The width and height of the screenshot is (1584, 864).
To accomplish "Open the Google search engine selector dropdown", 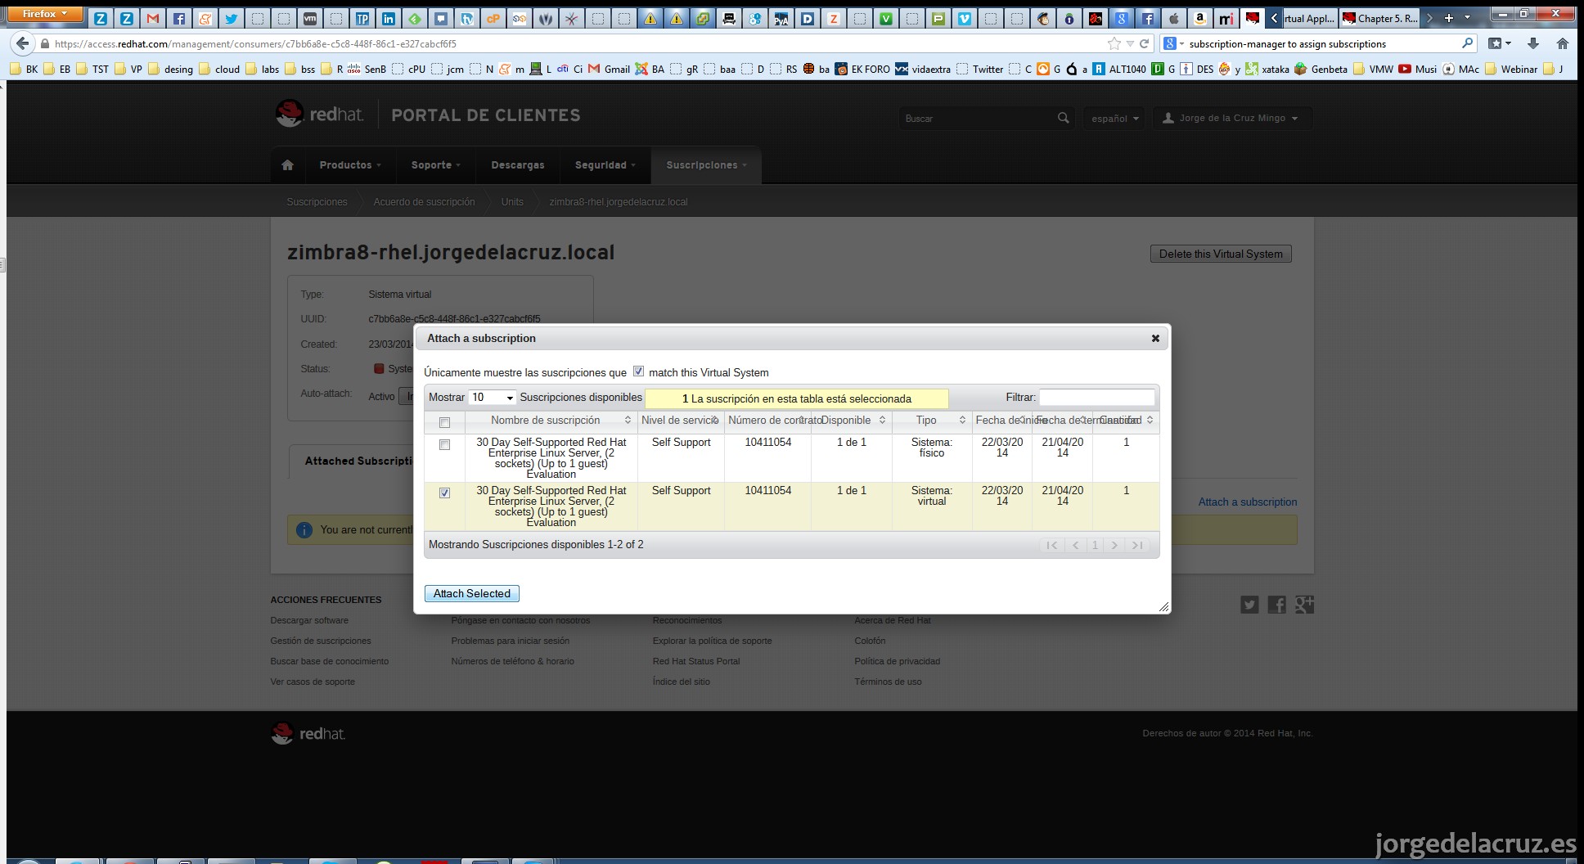I will click(1173, 43).
